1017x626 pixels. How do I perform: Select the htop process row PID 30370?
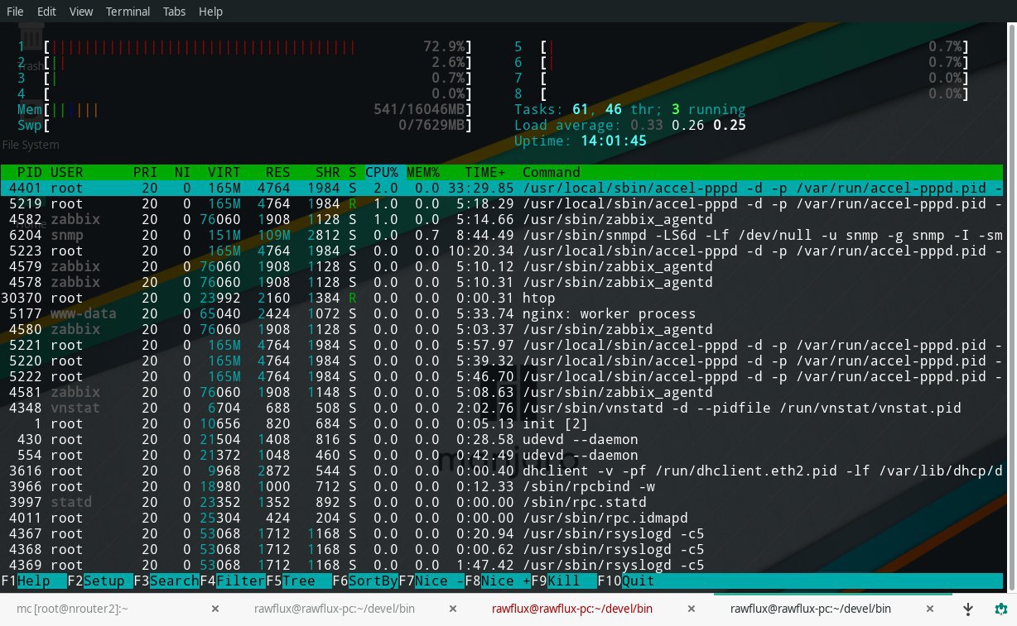(x=502, y=298)
